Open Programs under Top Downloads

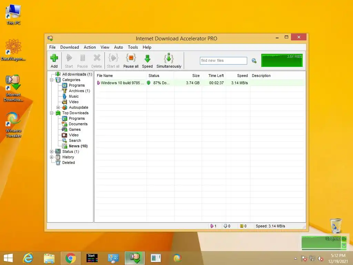(x=77, y=118)
